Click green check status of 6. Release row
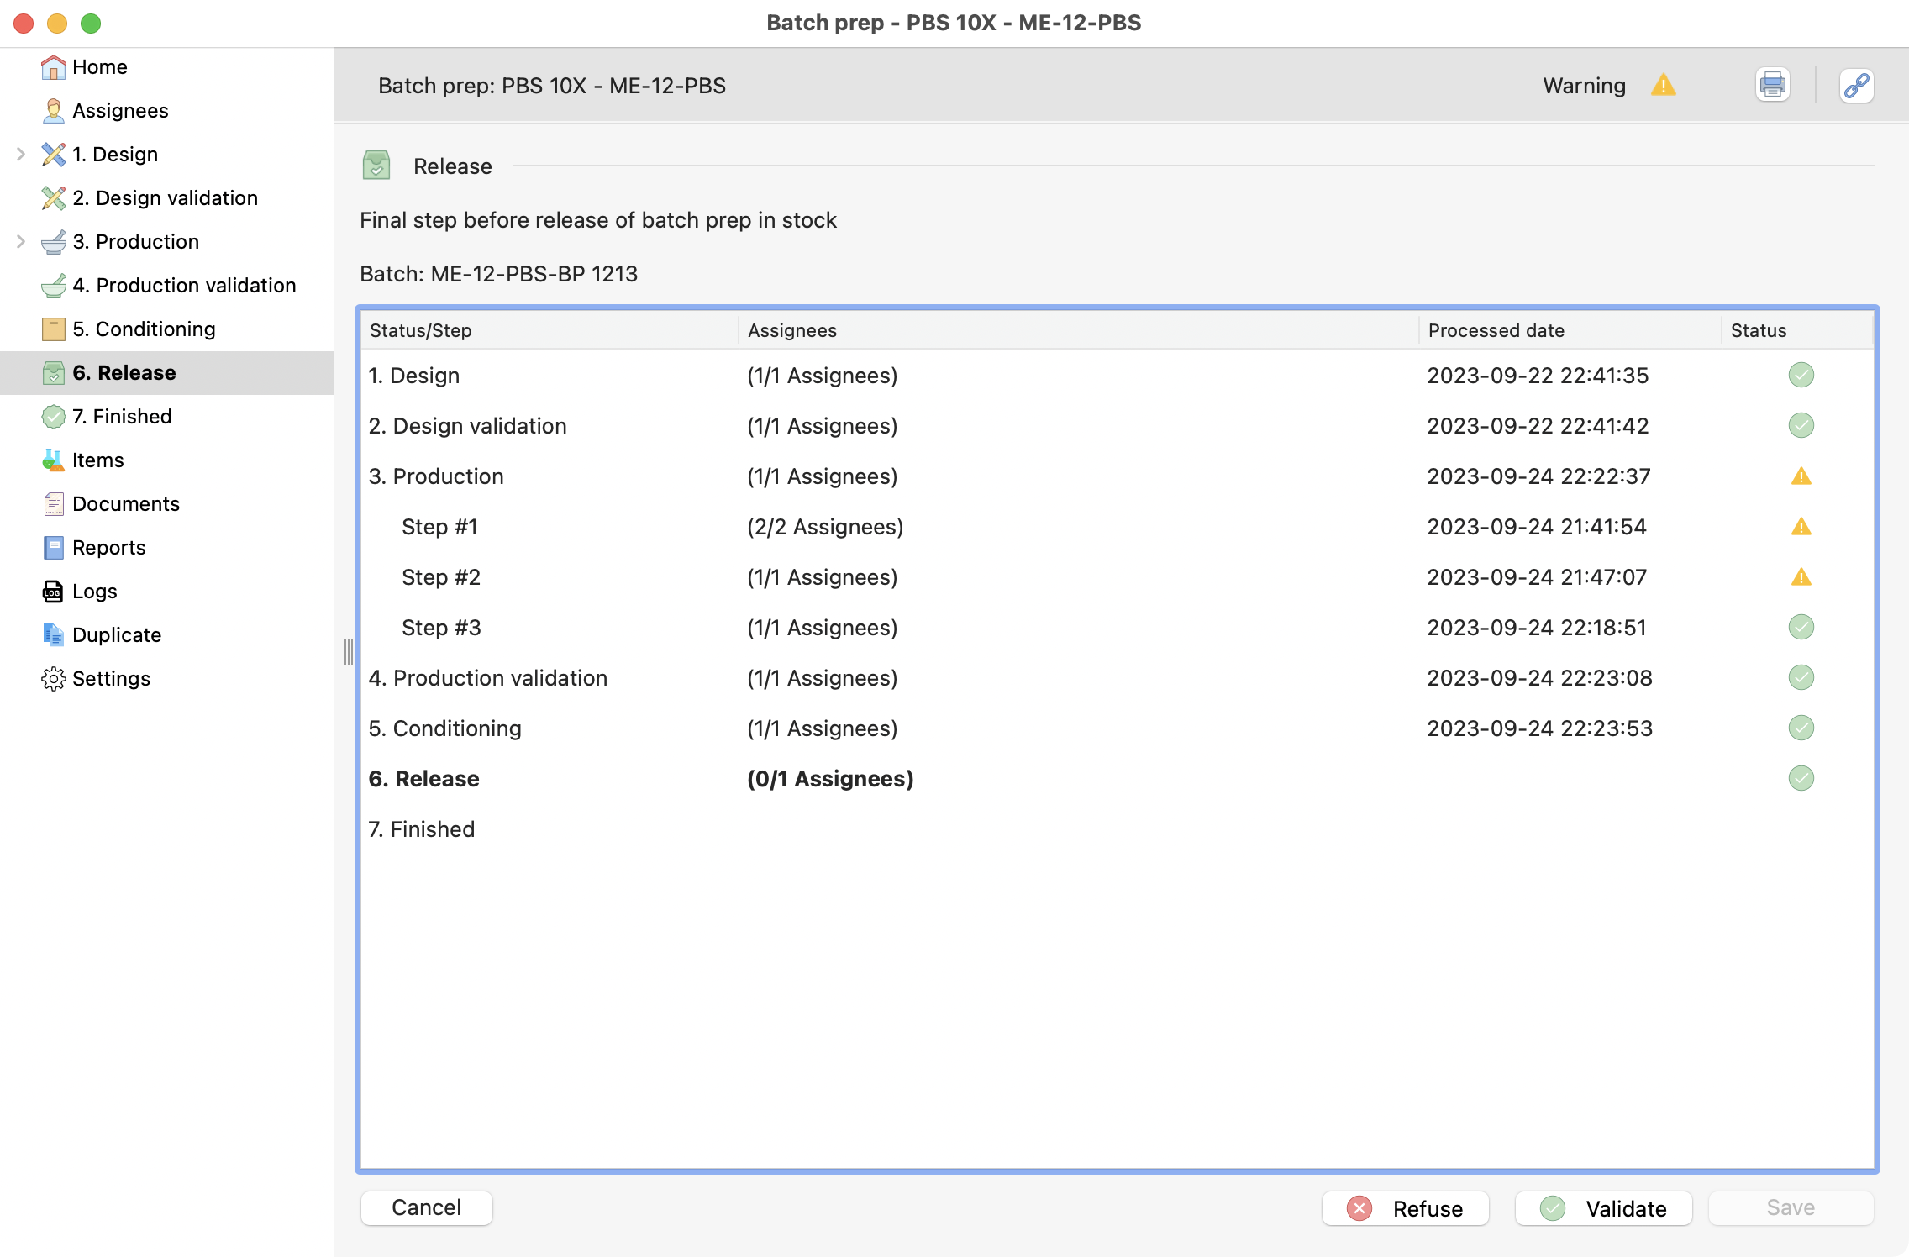 click(x=1801, y=778)
